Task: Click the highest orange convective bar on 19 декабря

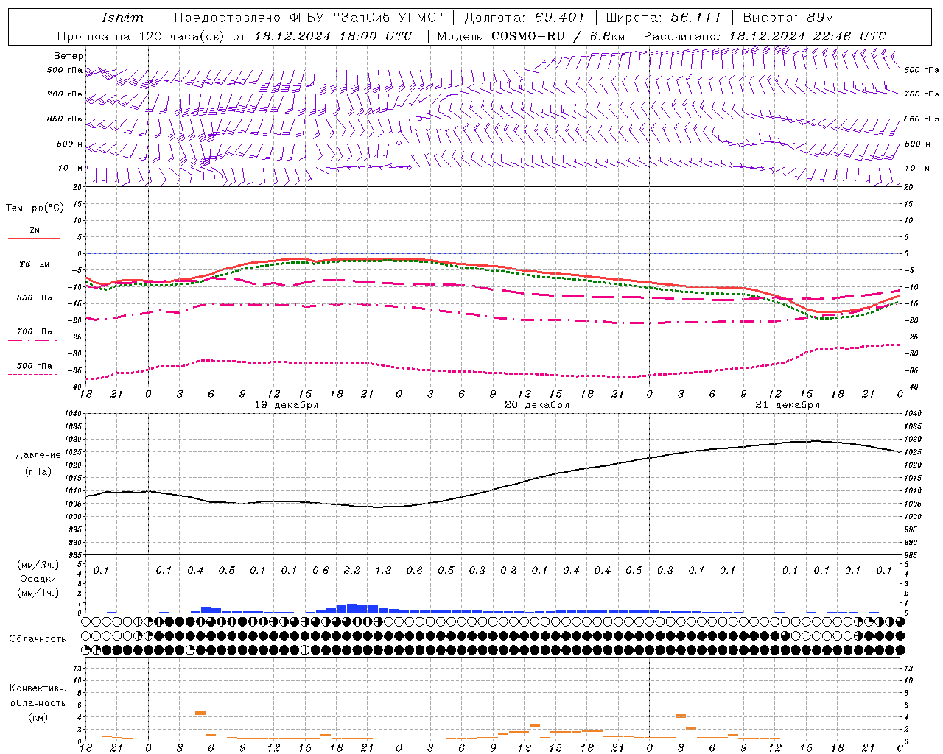Action: click(x=200, y=713)
